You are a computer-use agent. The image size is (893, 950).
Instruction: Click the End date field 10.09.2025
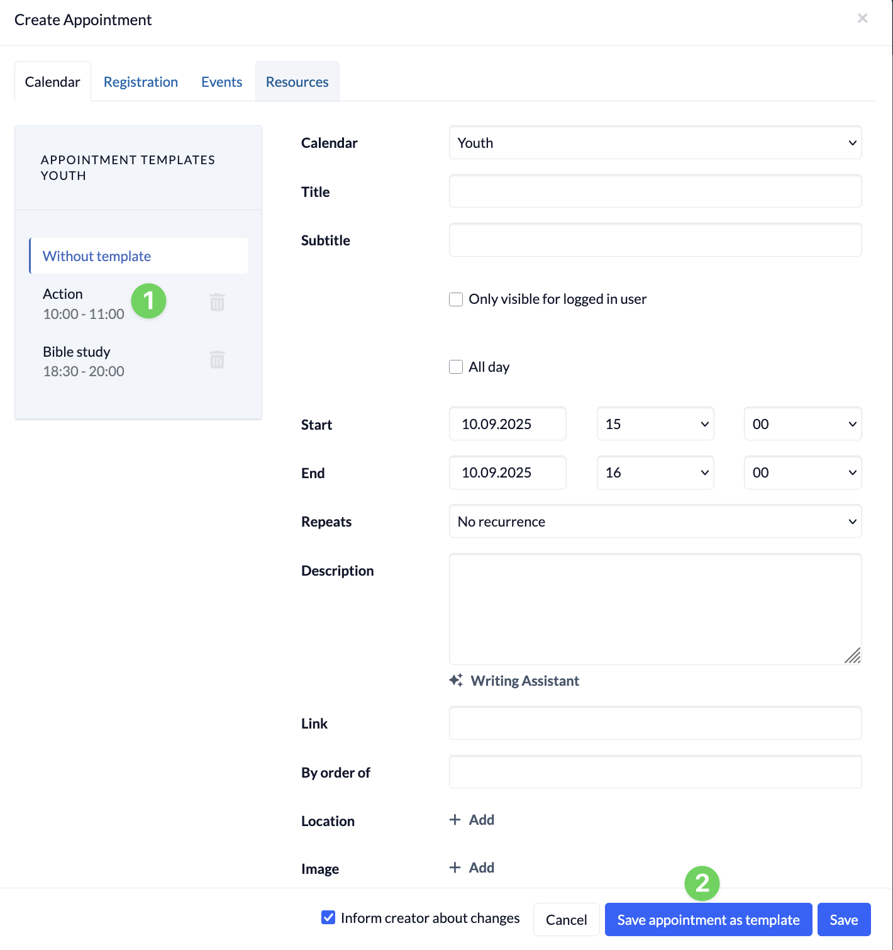pyautogui.click(x=508, y=472)
